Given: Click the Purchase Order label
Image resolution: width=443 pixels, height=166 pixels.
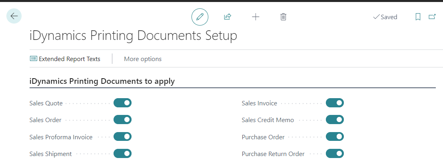Looking at the screenshot, I should (263, 137).
